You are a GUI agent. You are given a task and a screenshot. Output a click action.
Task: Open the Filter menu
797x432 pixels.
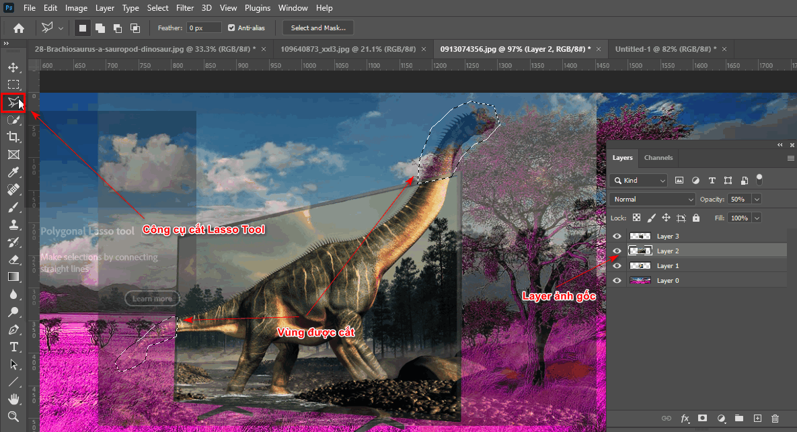(185, 7)
